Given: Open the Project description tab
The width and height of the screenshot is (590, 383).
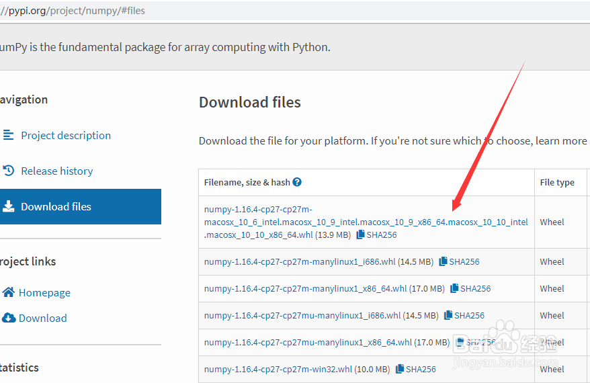Looking at the screenshot, I should tap(66, 136).
